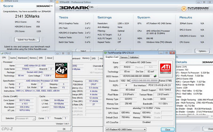The image size is (213, 132).
Task: Open the Processor #1 selection dropdown
Action: (x=26, y=118)
